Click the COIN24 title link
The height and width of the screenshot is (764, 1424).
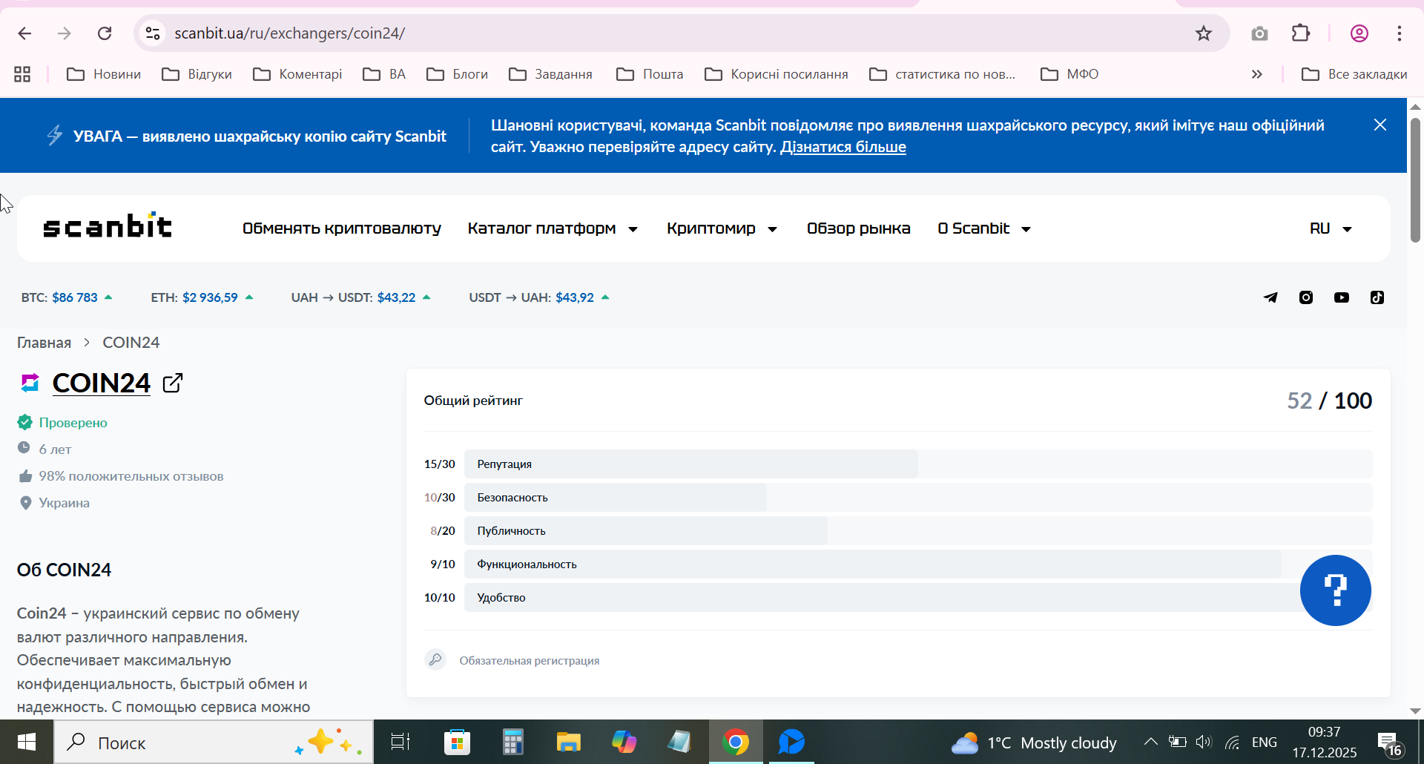point(102,383)
